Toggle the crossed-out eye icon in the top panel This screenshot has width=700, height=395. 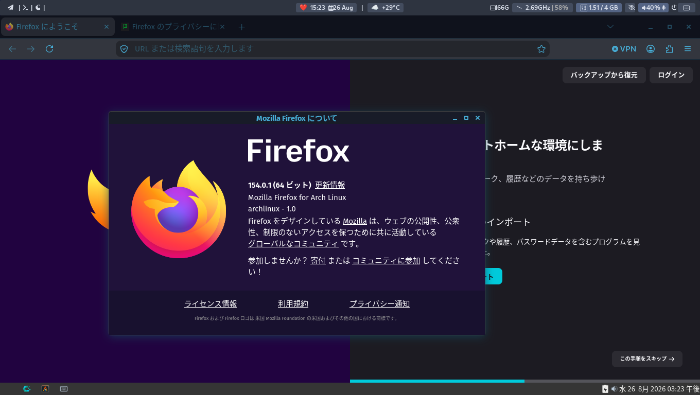click(x=631, y=8)
